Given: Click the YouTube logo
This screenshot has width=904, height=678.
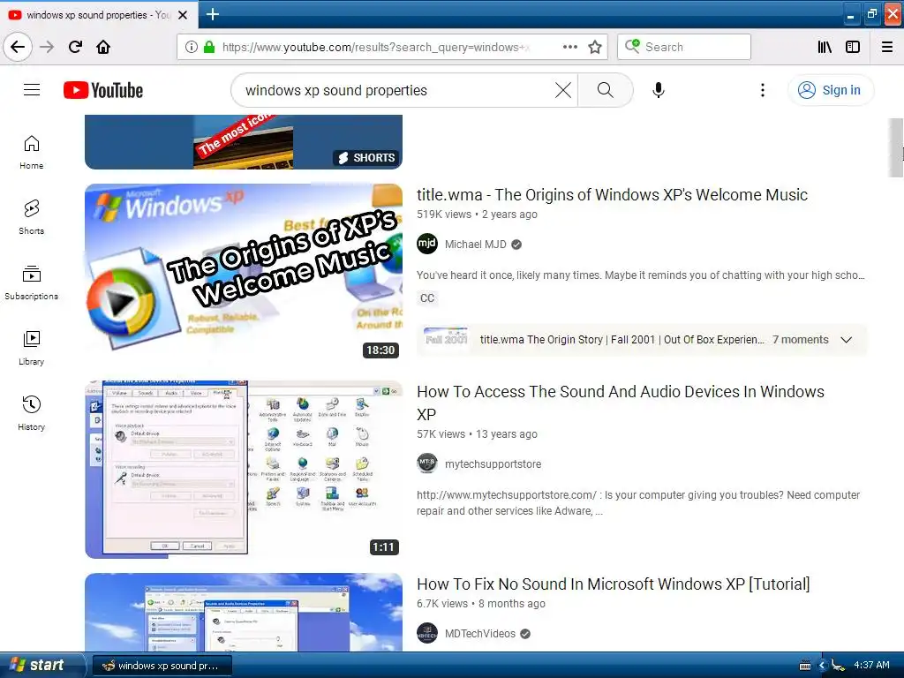Looking at the screenshot, I should (x=103, y=90).
